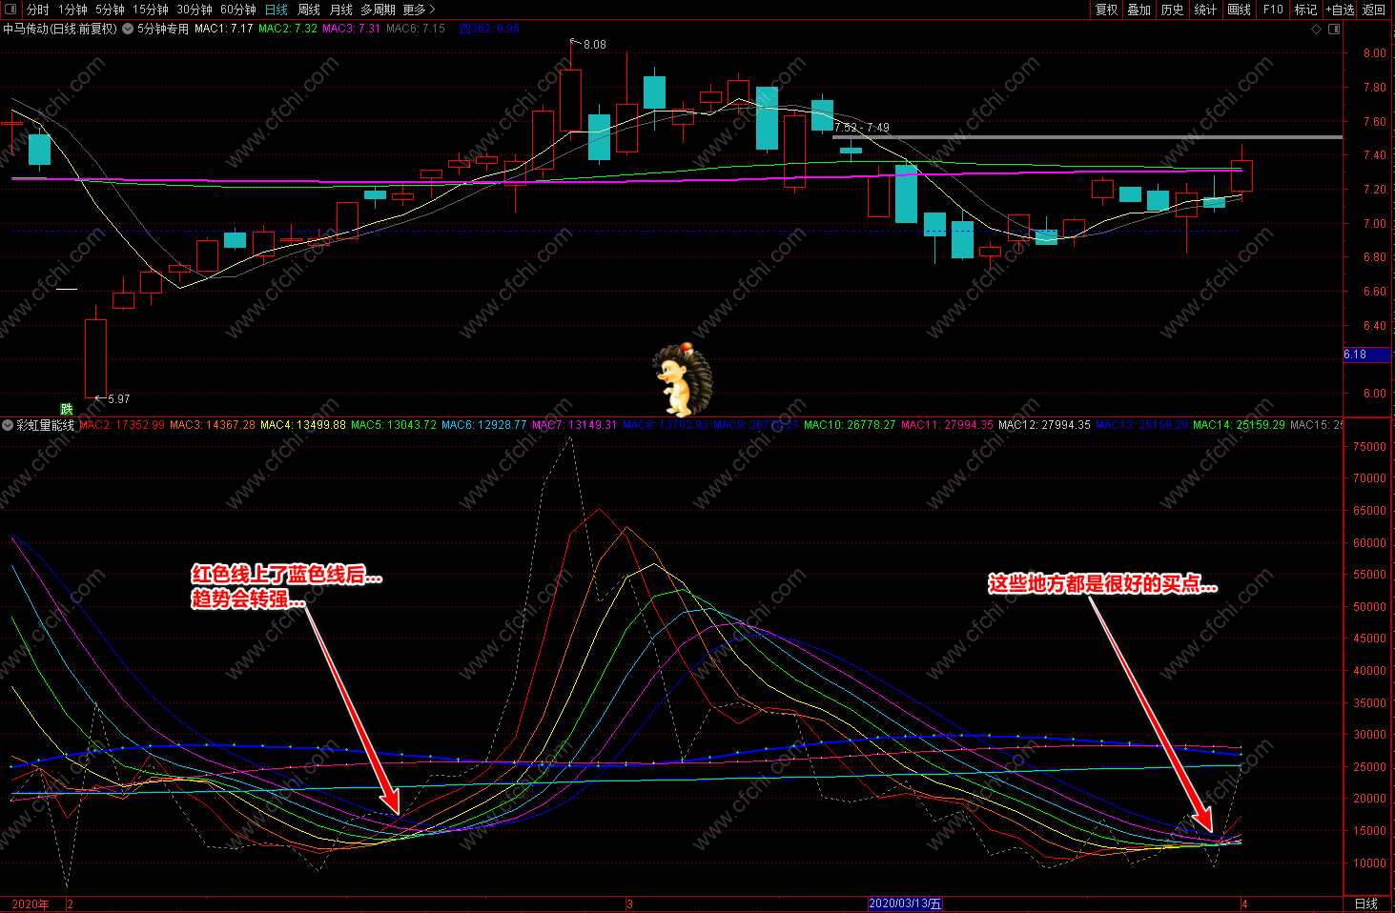Open the 多周期 multi-period view
The width and height of the screenshot is (1395, 913).
pos(378,10)
